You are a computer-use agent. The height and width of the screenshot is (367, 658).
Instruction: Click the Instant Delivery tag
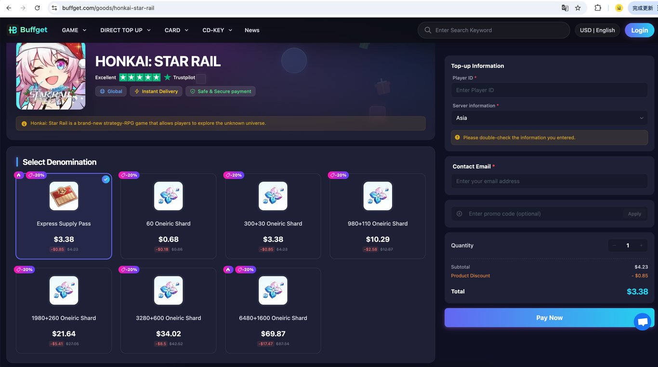[x=156, y=92]
